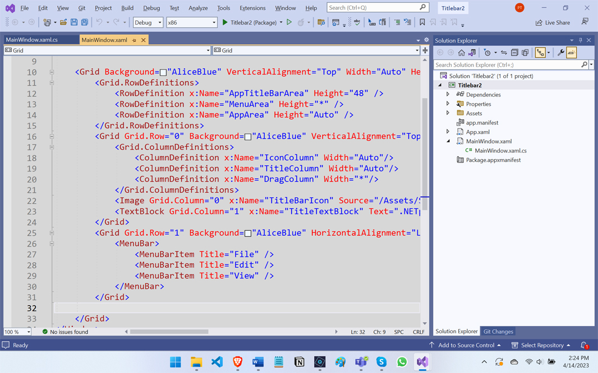598x373 pixels.
Task: Click Select Repository in status bar
Action: pos(541,345)
